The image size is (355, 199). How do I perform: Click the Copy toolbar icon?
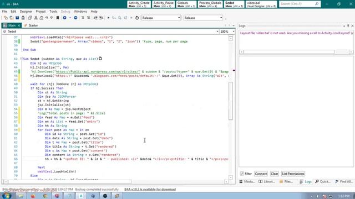pos(30,18)
